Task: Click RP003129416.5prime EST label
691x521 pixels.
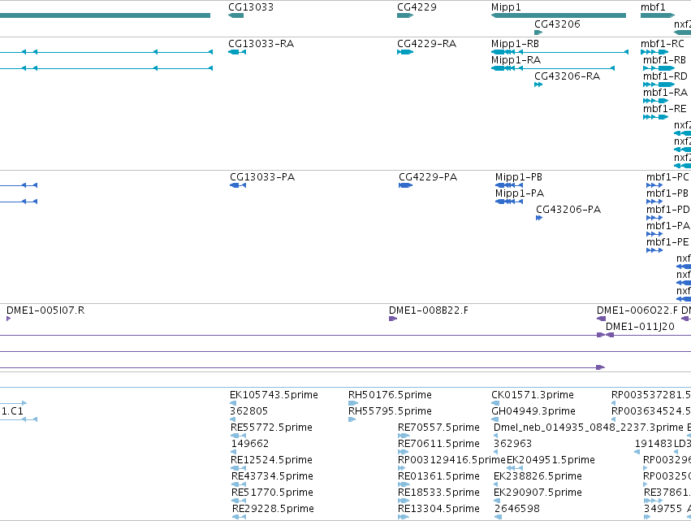Action: [x=451, y=460]
